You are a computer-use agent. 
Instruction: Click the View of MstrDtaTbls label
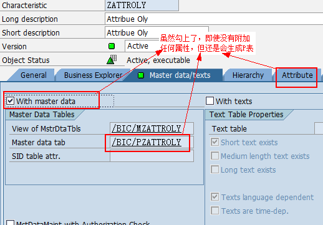click(46, 129)
